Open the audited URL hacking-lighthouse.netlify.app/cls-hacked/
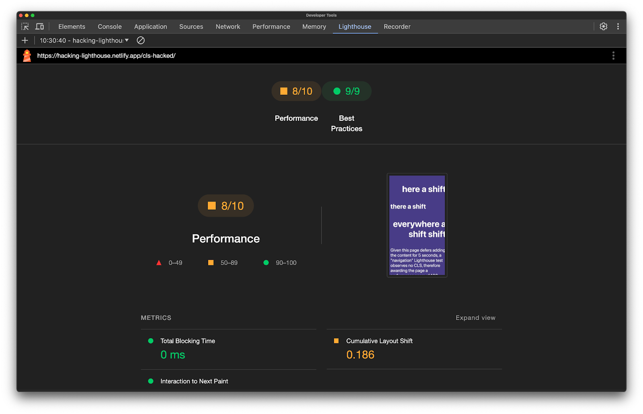 106,55
